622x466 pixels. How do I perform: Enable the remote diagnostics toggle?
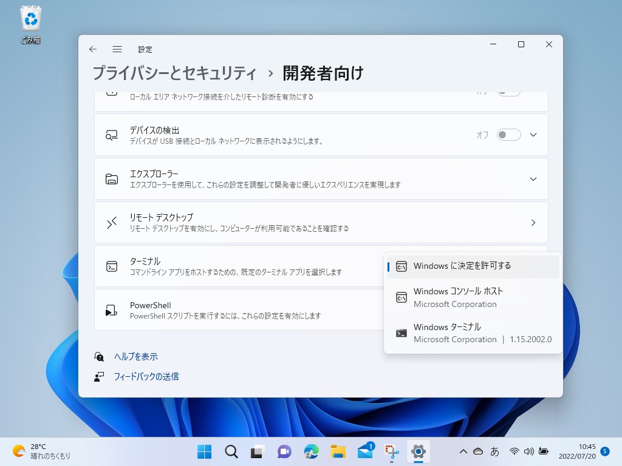tap(508, 91)
